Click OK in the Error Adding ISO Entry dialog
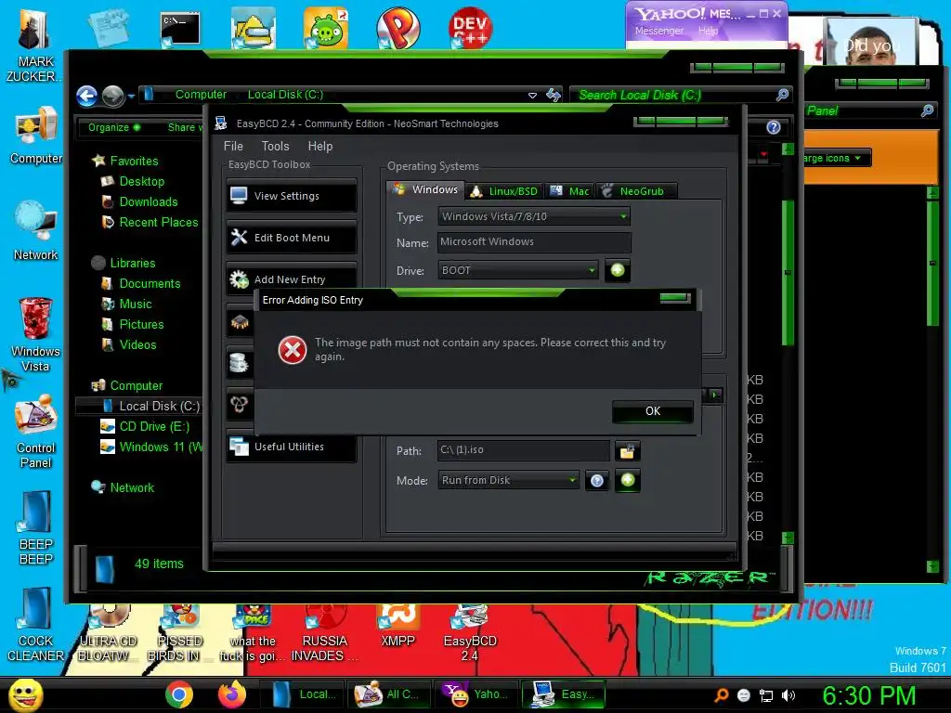 [x=653, y=411]
